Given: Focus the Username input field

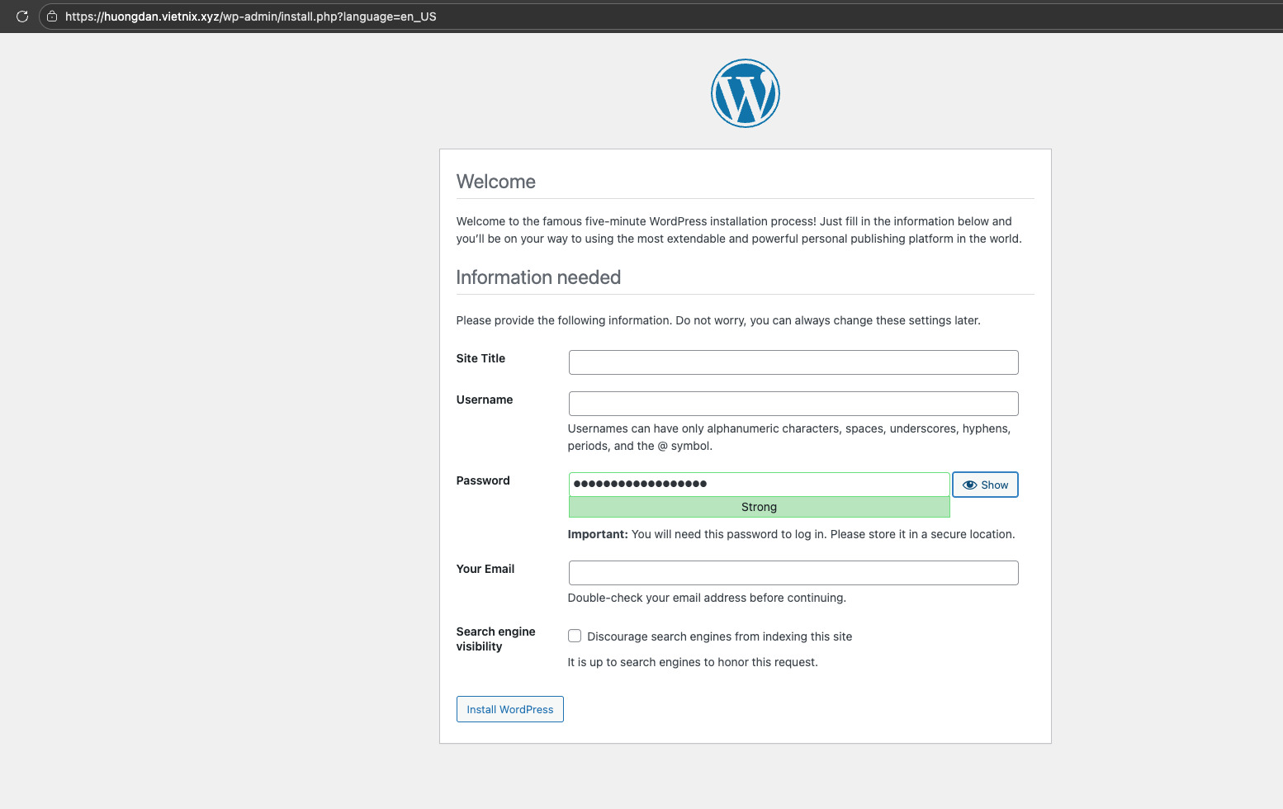Looking at the screenshot, I should [793, 403].
